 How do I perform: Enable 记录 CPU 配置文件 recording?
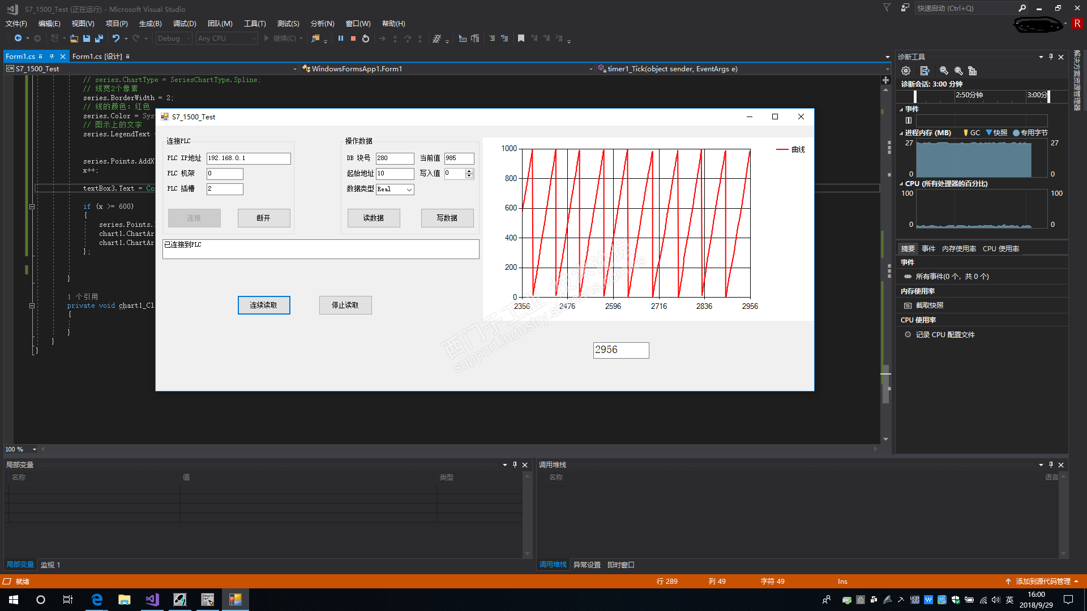(x=908, y=335)
